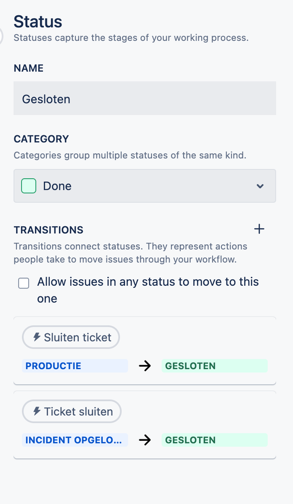Click the Name field containing Gesloten
This screenshot has height=504, width=293.
pyautogui.click(x=145, y=98)
